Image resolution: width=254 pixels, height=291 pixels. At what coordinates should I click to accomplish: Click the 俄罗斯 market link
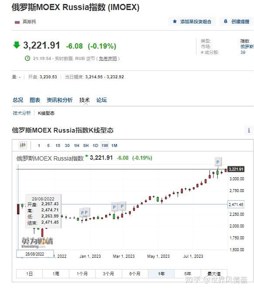(x=247, y=46)
